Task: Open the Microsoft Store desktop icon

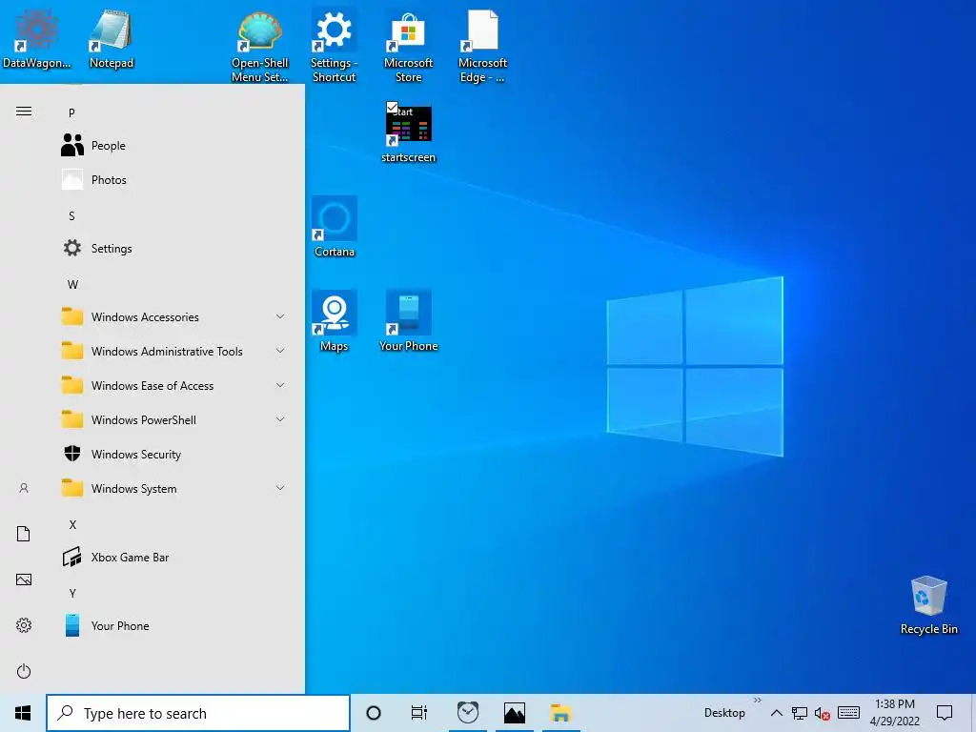Action: [408, 47]
